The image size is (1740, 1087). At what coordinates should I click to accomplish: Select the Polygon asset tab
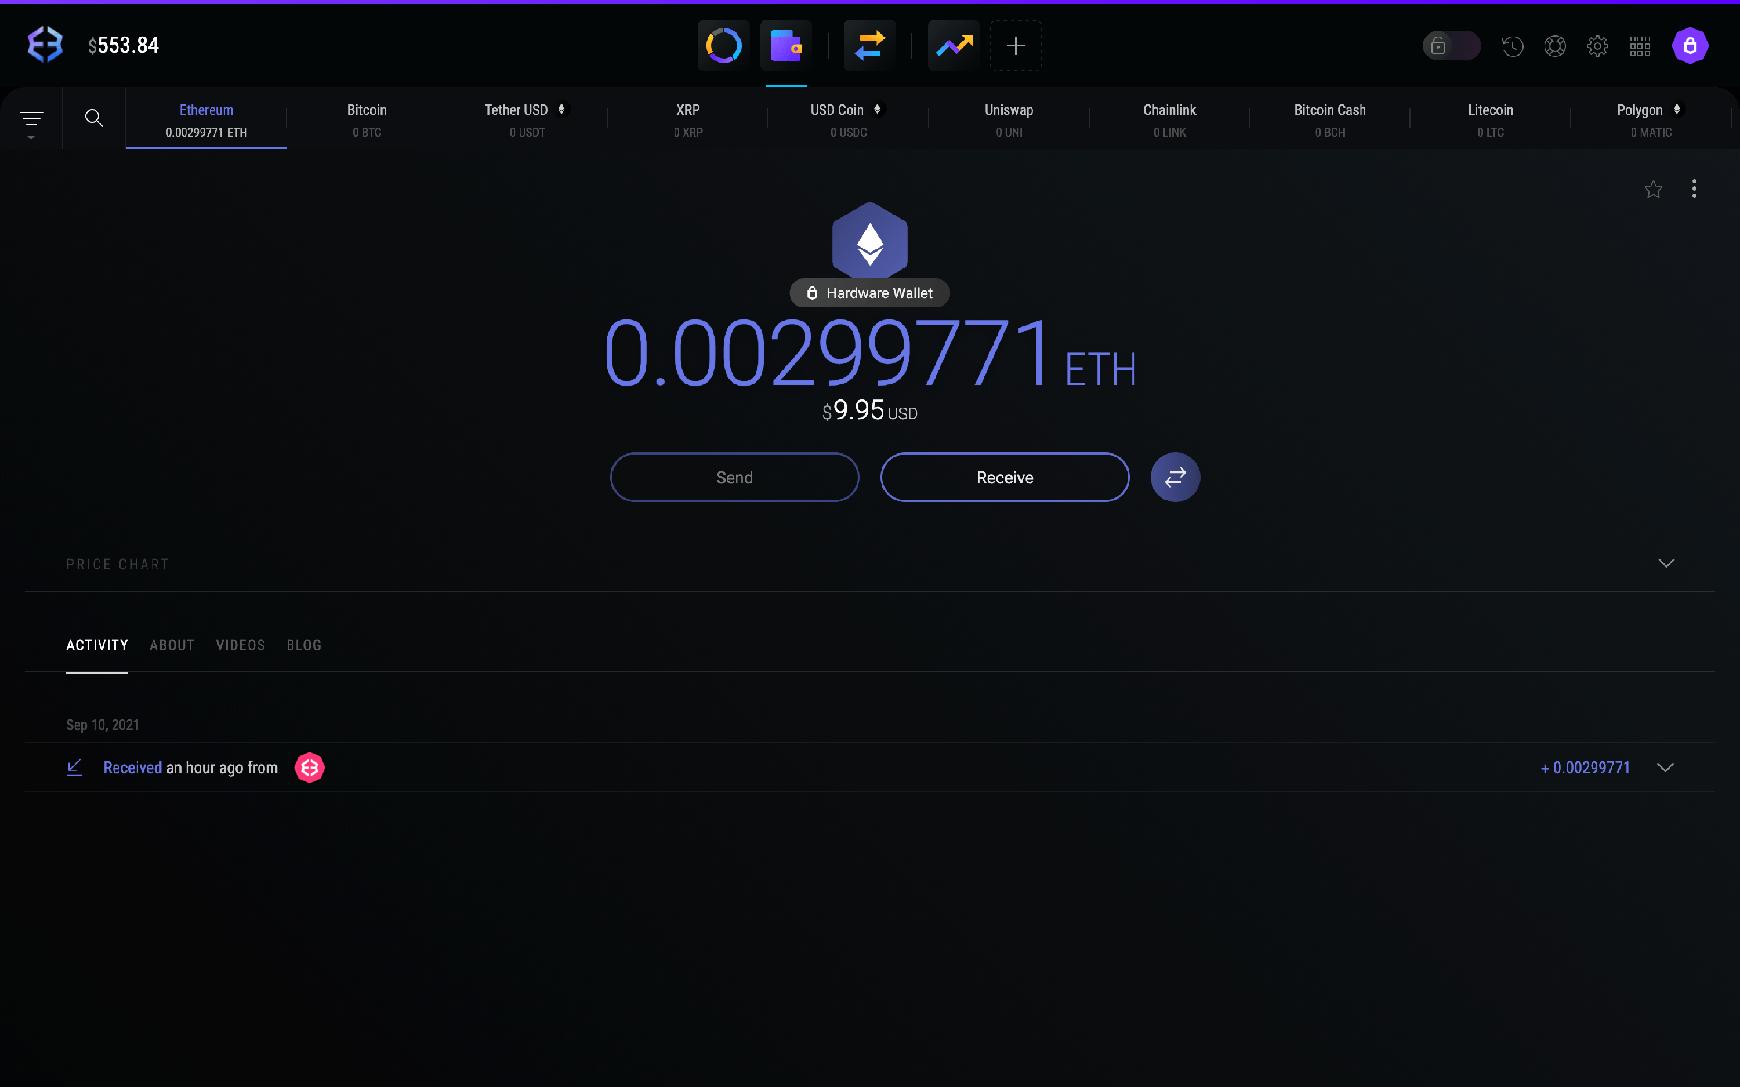(x=1651, y=119)
